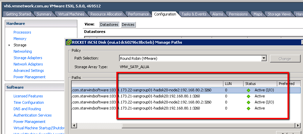Open Storage Adapters

click(28, 58)
